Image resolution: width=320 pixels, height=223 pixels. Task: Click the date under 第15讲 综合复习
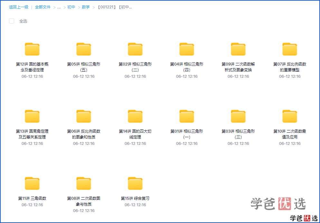[135, 205]
